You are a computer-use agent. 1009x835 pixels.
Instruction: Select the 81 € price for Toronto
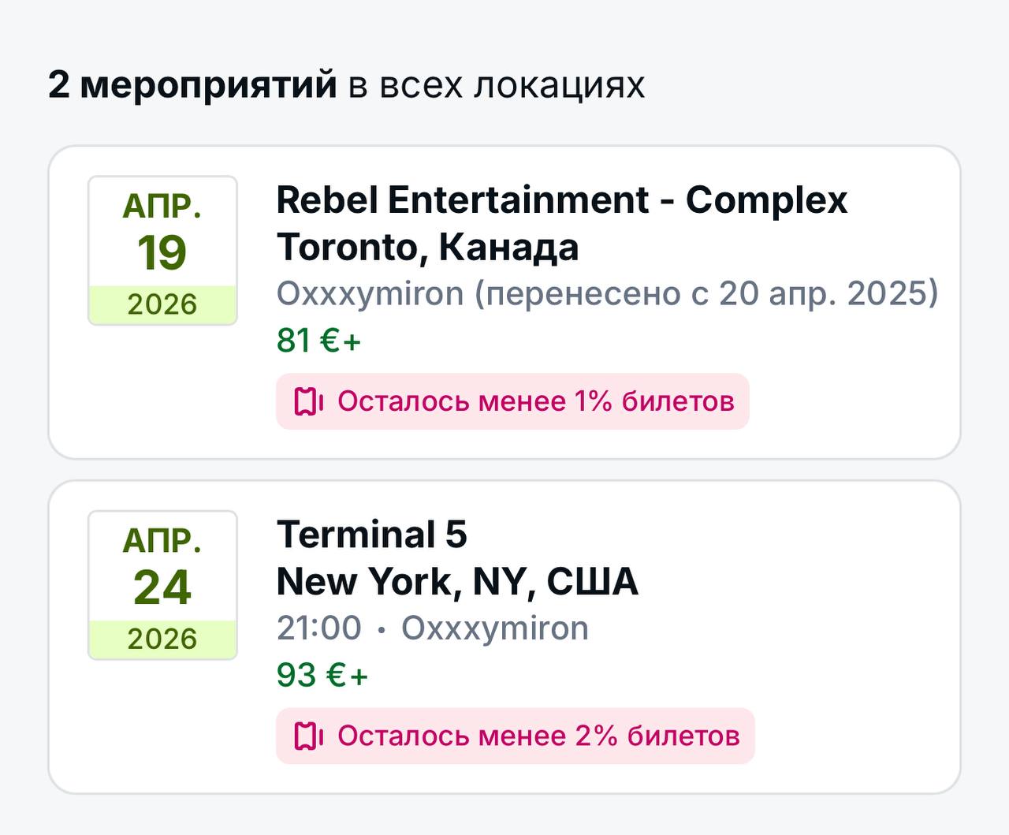[x=318, y=341]
